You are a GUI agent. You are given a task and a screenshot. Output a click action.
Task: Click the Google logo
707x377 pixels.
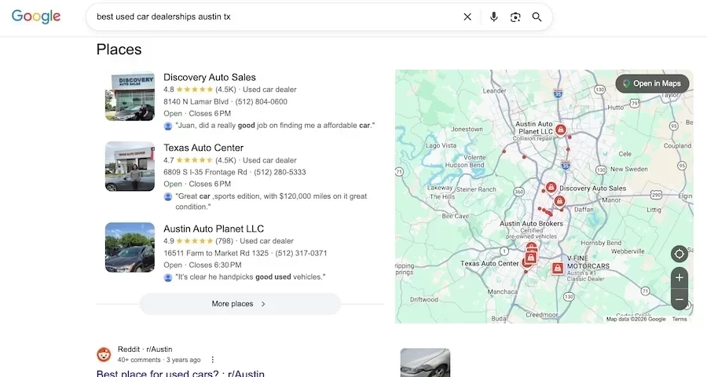coord(36,16)
